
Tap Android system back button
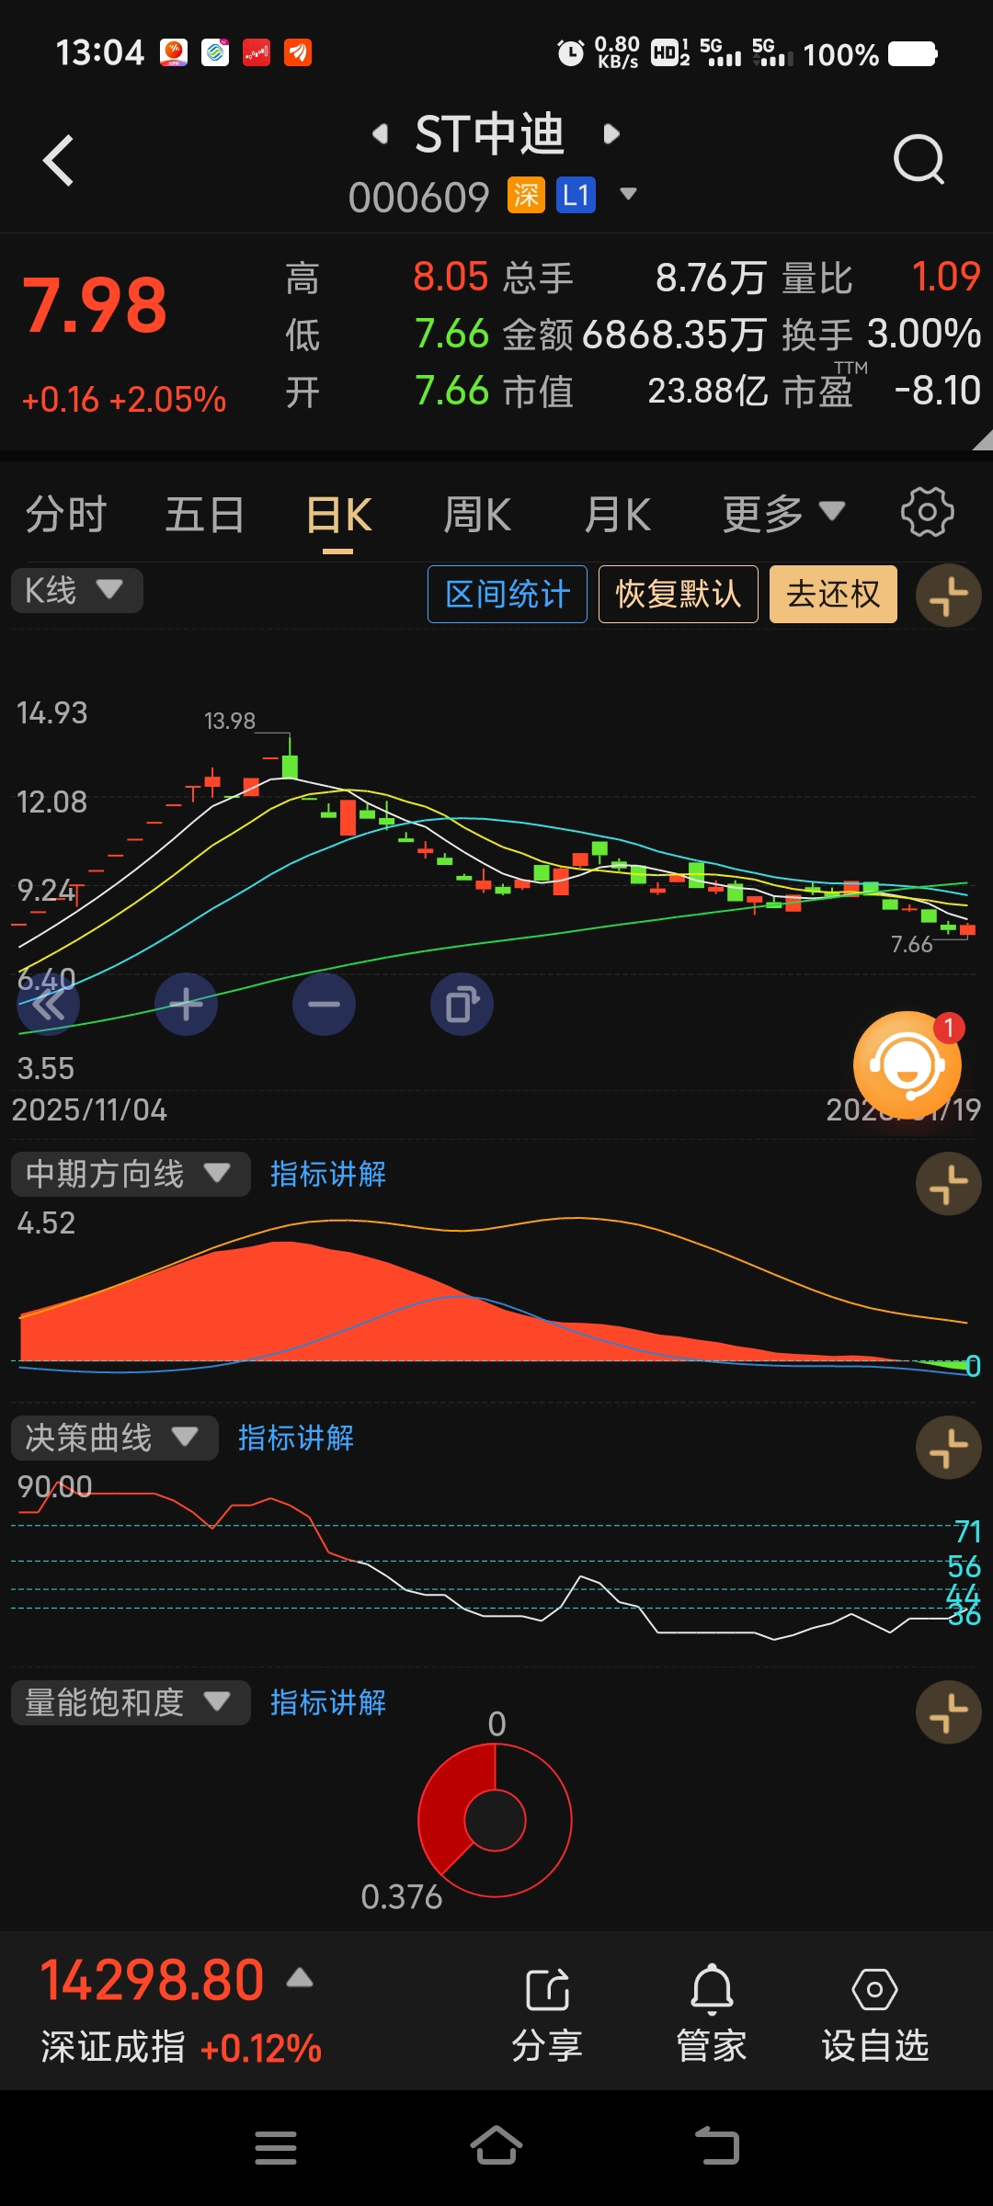(x=717, y=2147)
